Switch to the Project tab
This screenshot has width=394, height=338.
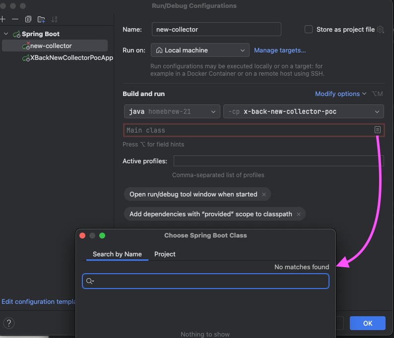165,254
